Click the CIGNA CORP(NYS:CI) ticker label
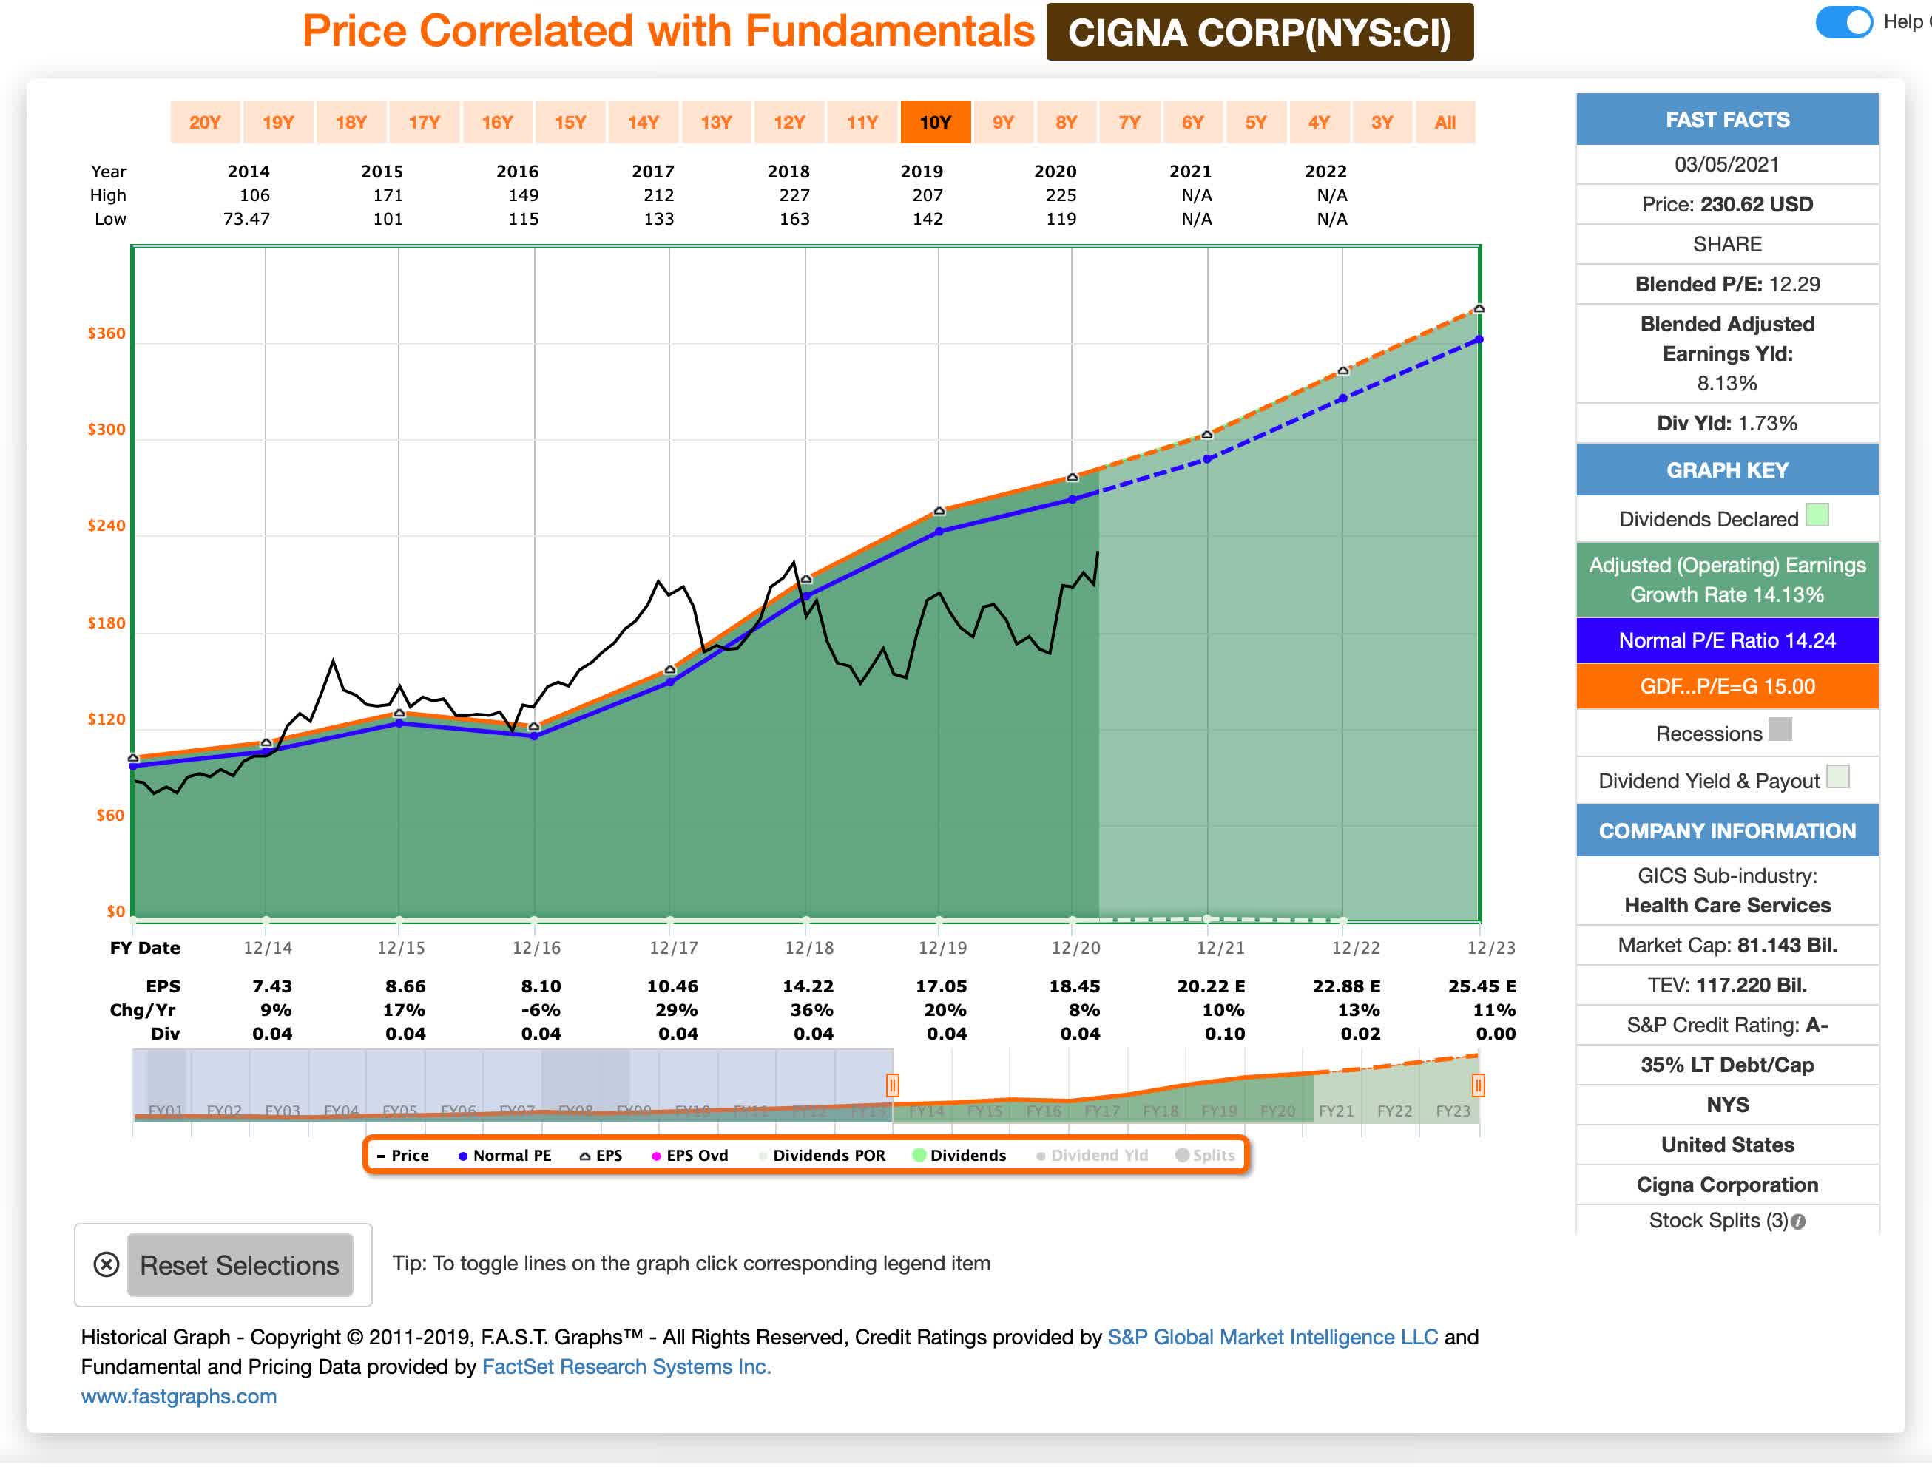Screen dimensions: 1932x1467 1260,33
